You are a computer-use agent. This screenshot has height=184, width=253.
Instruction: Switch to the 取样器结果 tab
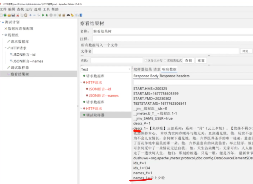point(143,69)
